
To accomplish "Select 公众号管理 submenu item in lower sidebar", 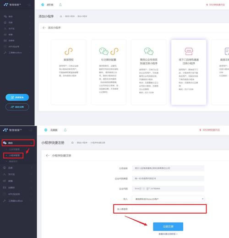I will (14, 149).
